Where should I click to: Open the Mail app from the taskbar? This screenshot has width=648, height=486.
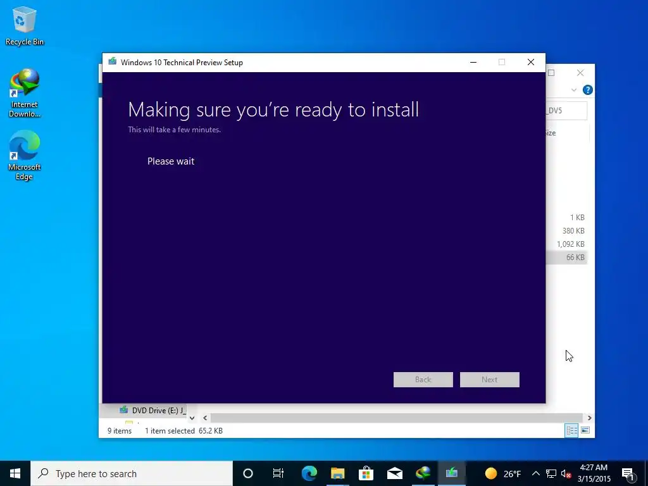point(395,473)
